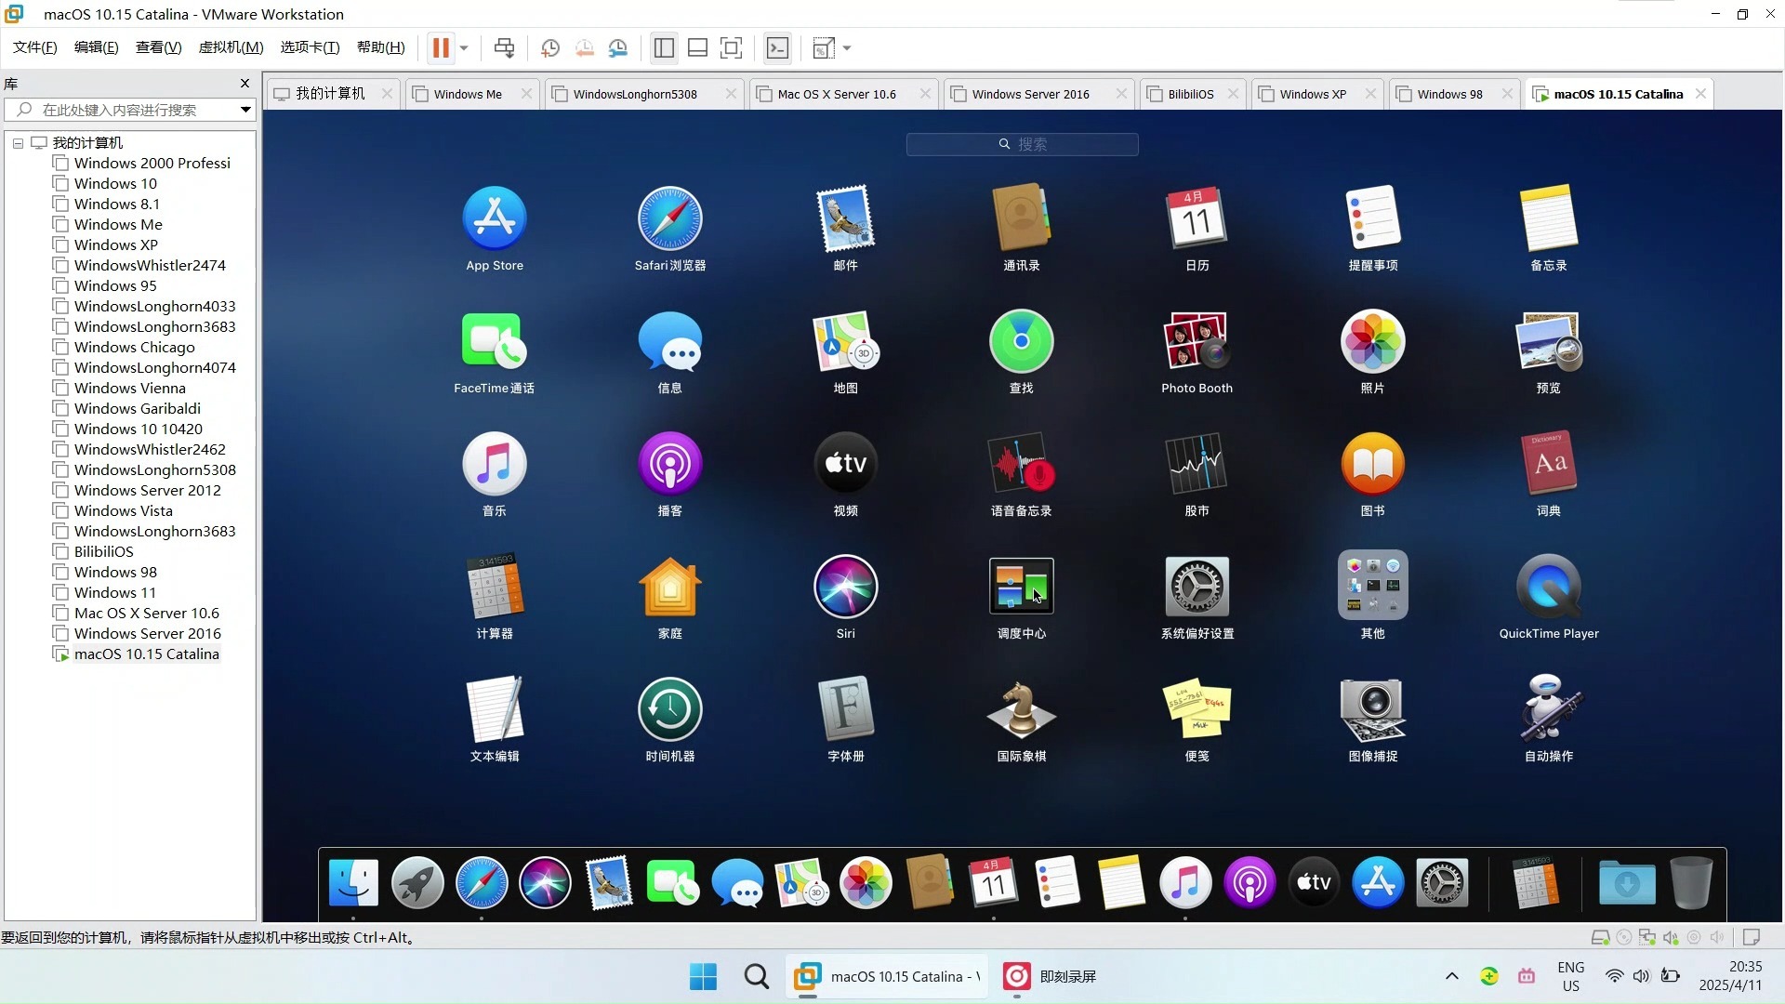Enter full screen mode icon
The image size is (1785, 1004).
point(732,47)
